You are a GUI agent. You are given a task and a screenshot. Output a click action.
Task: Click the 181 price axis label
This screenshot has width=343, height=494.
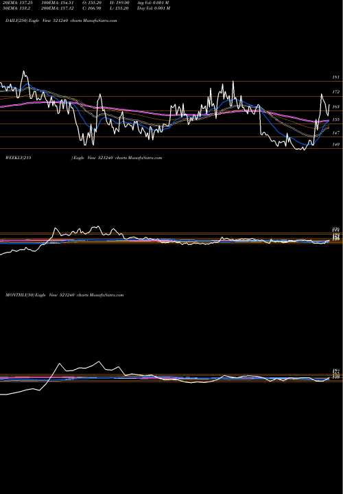click(x=335, y=77)
